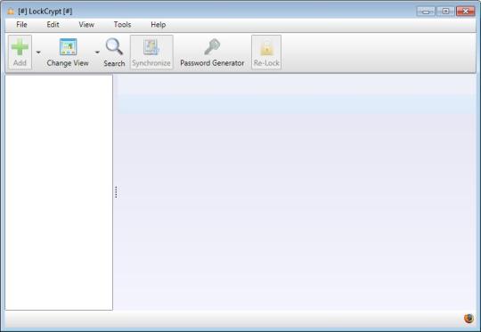Expand the Change View dropdown arrow
This screenshot has height=332, width=481.
97,53
